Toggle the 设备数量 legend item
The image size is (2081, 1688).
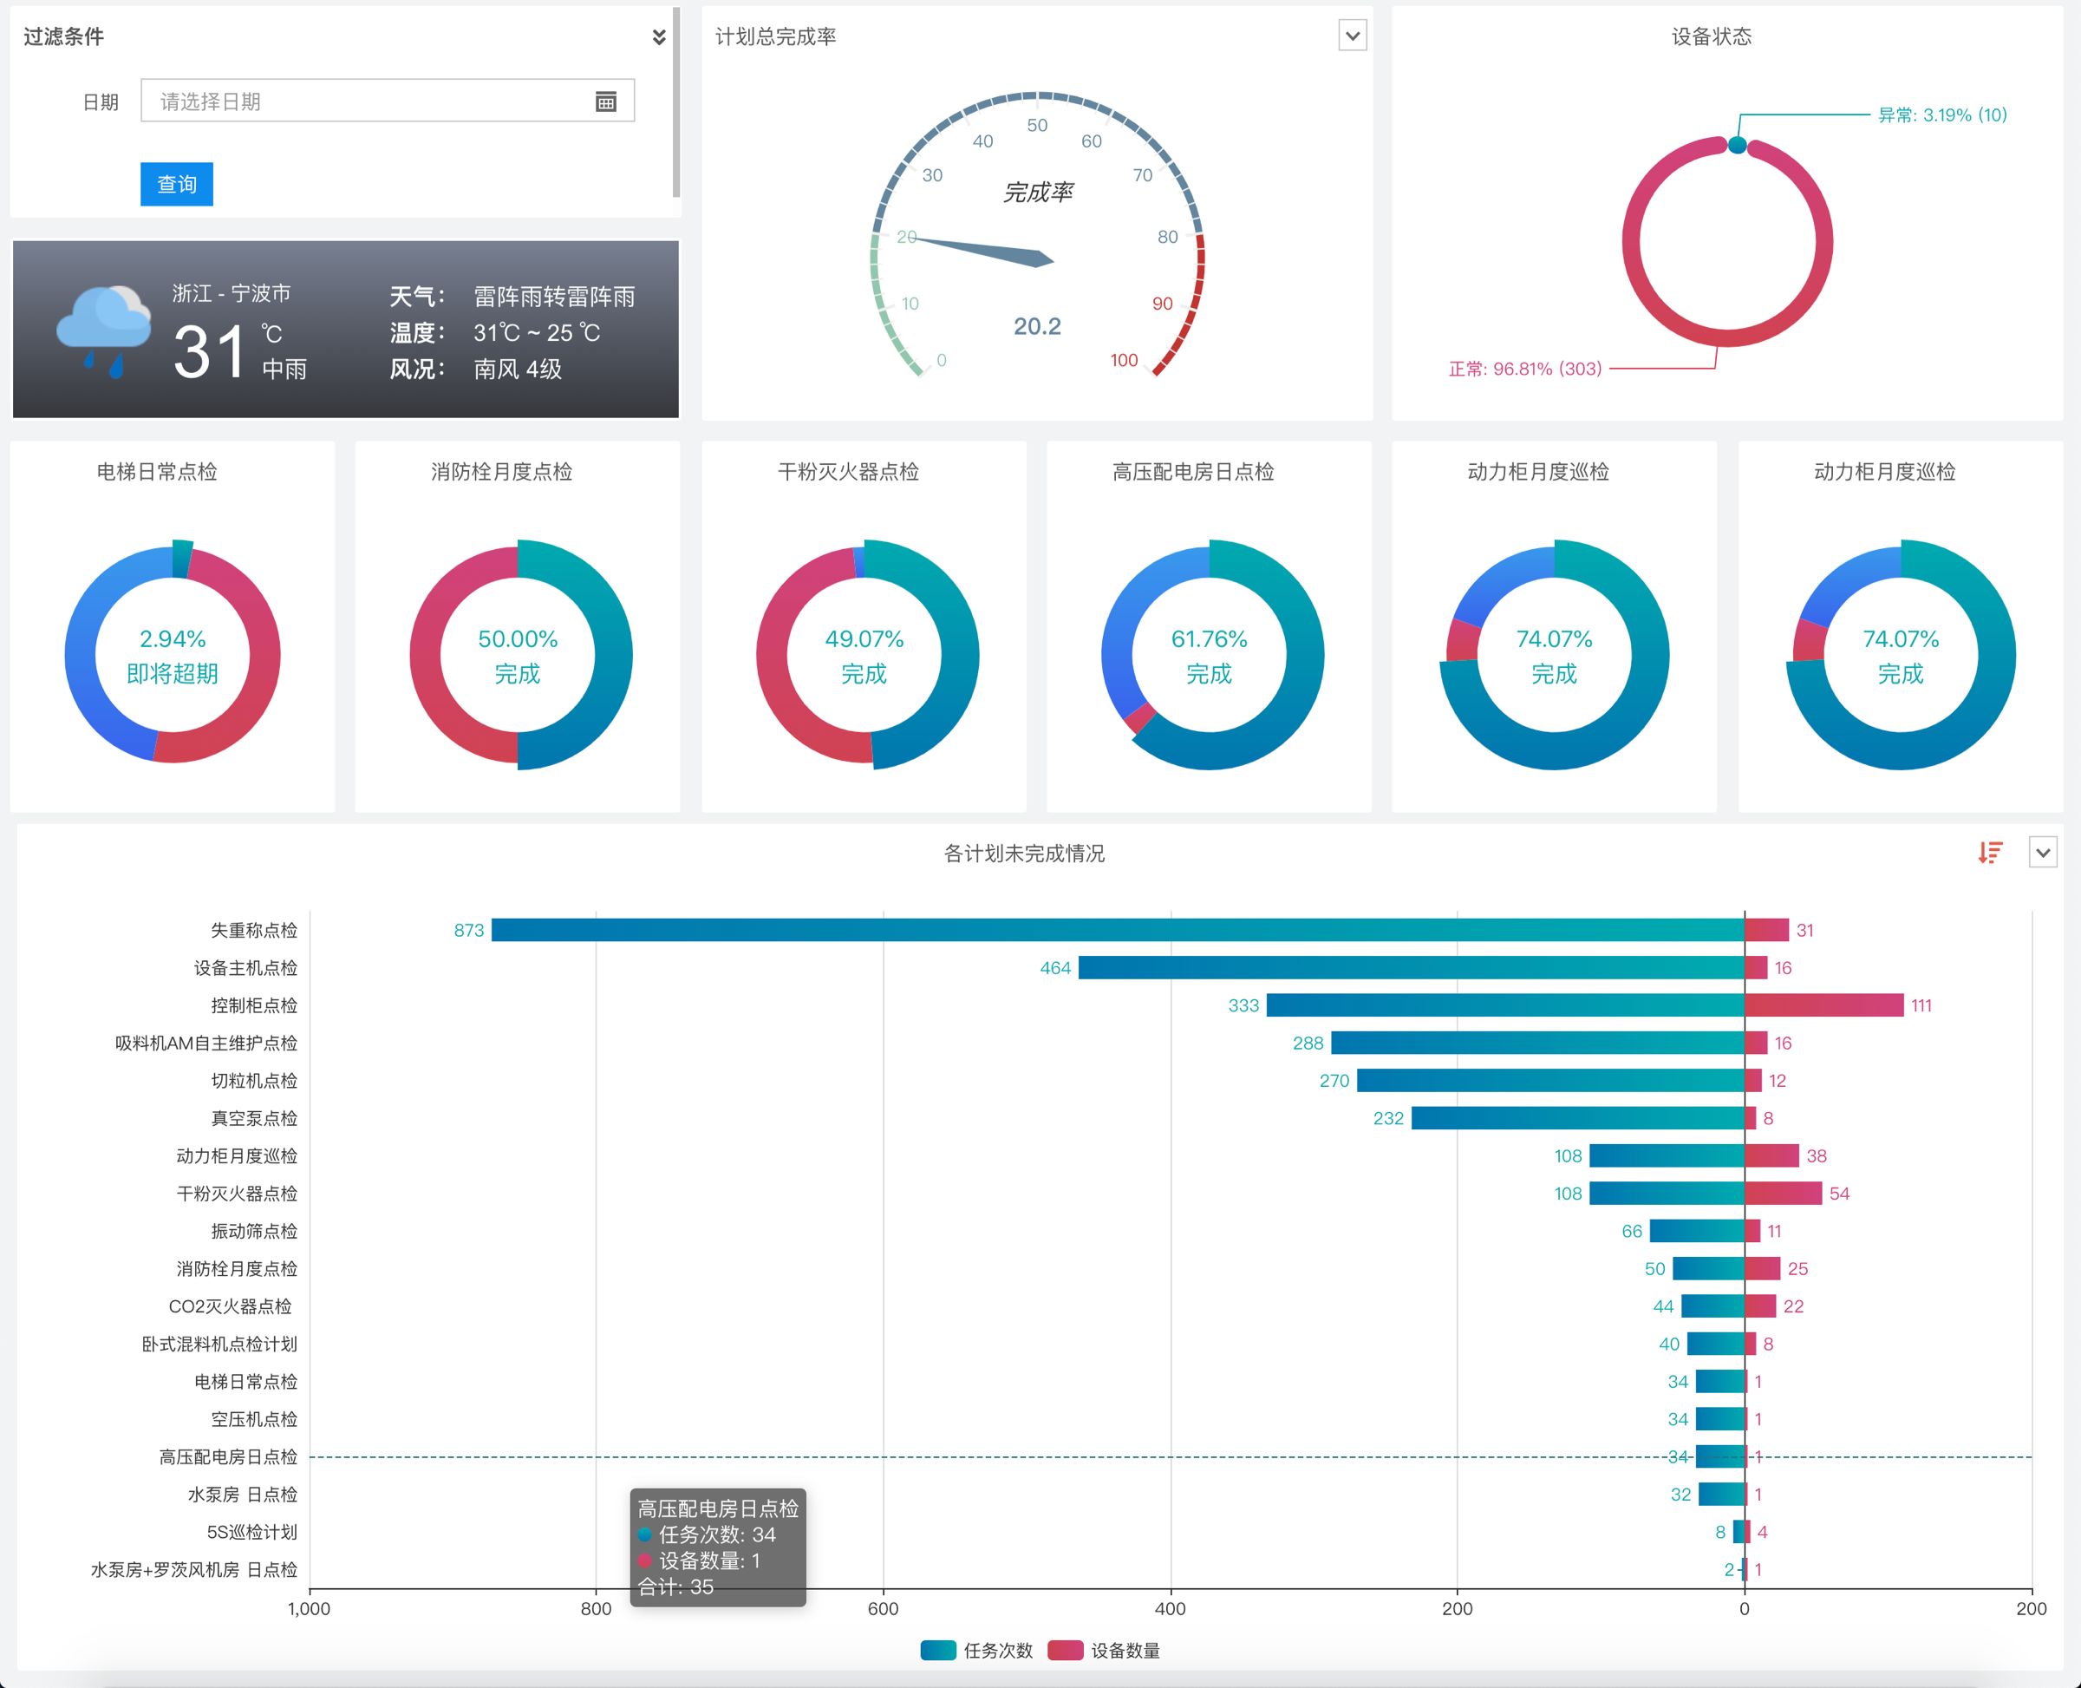coord(1104,1650)
